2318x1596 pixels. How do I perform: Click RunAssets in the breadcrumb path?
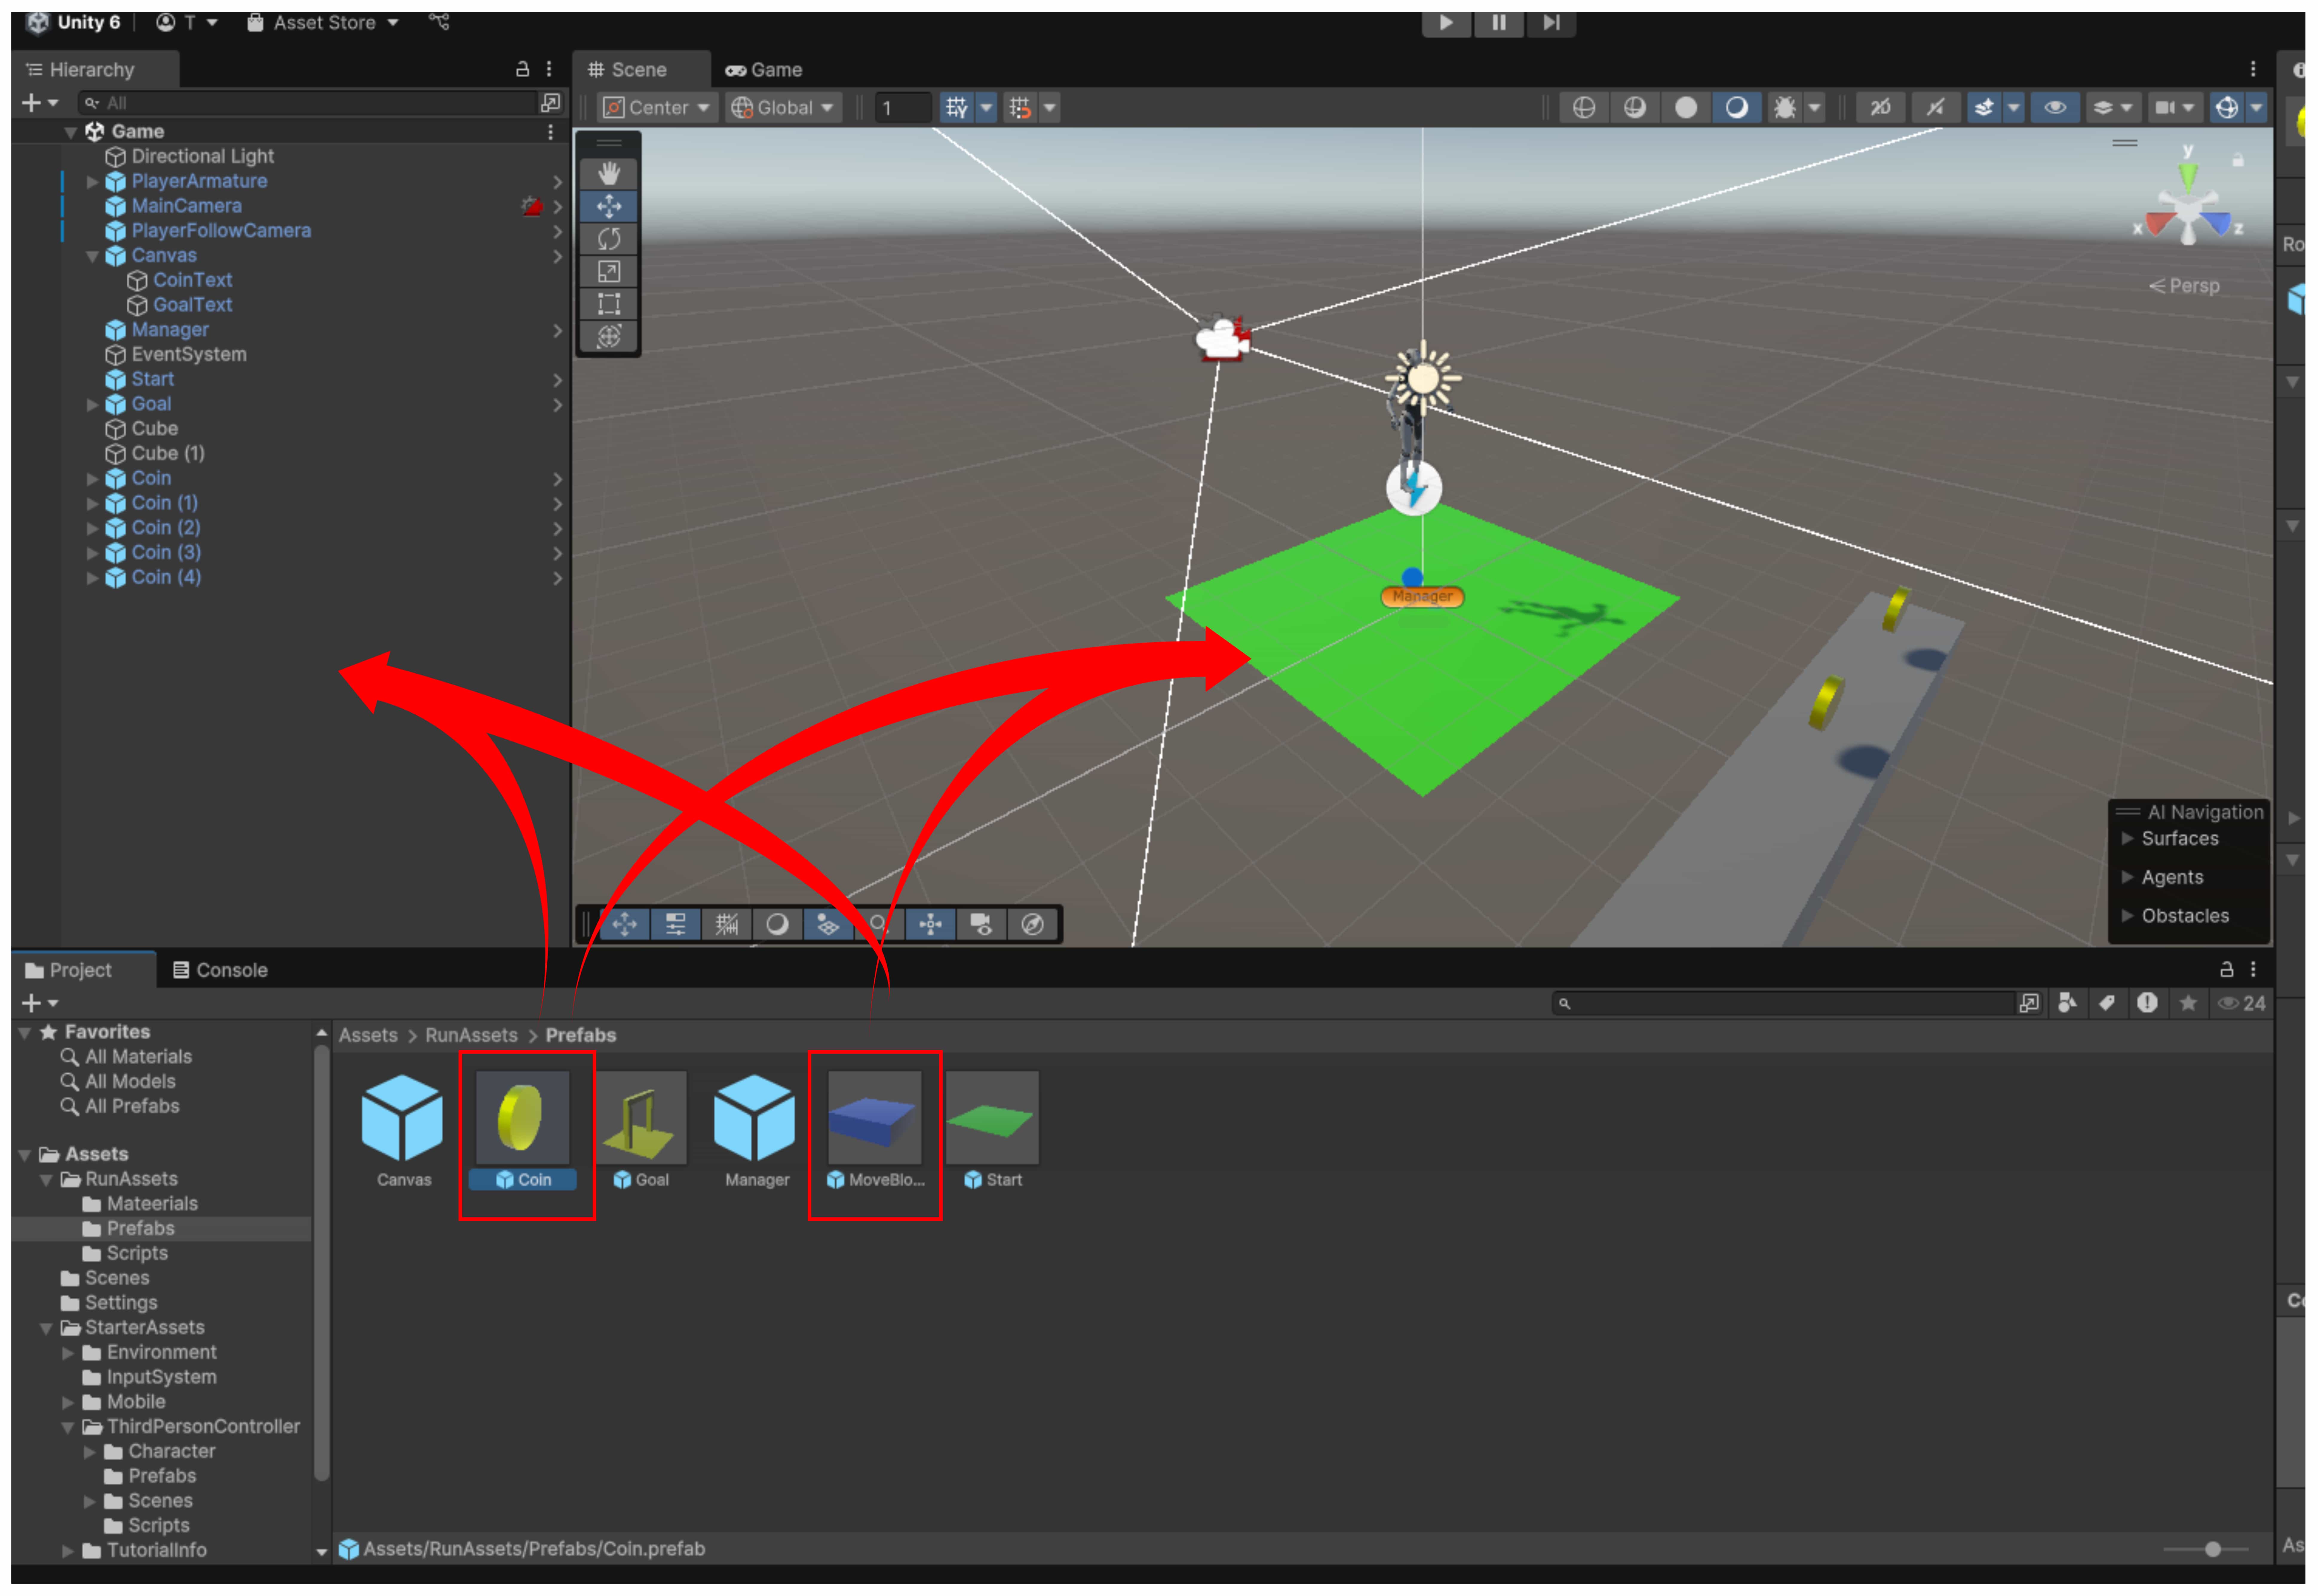click(471, 1035)
